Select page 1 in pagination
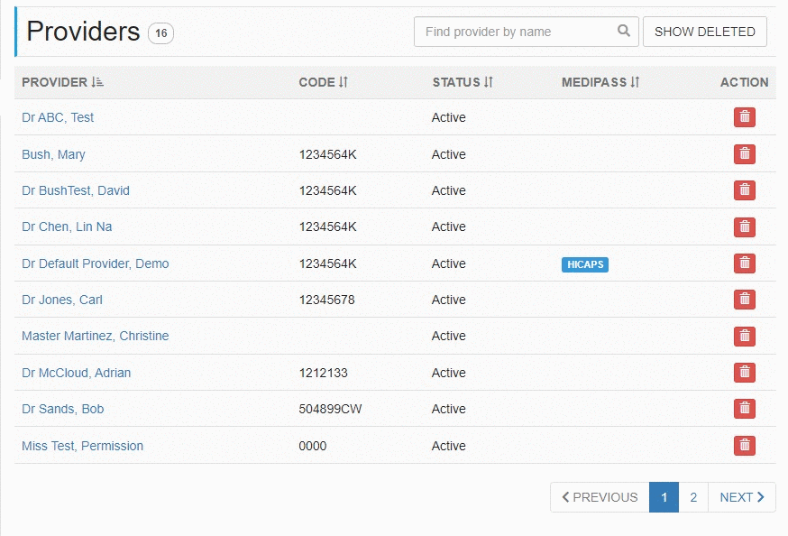The height and width of the screenshot is (536, 788). coord(664,497)
